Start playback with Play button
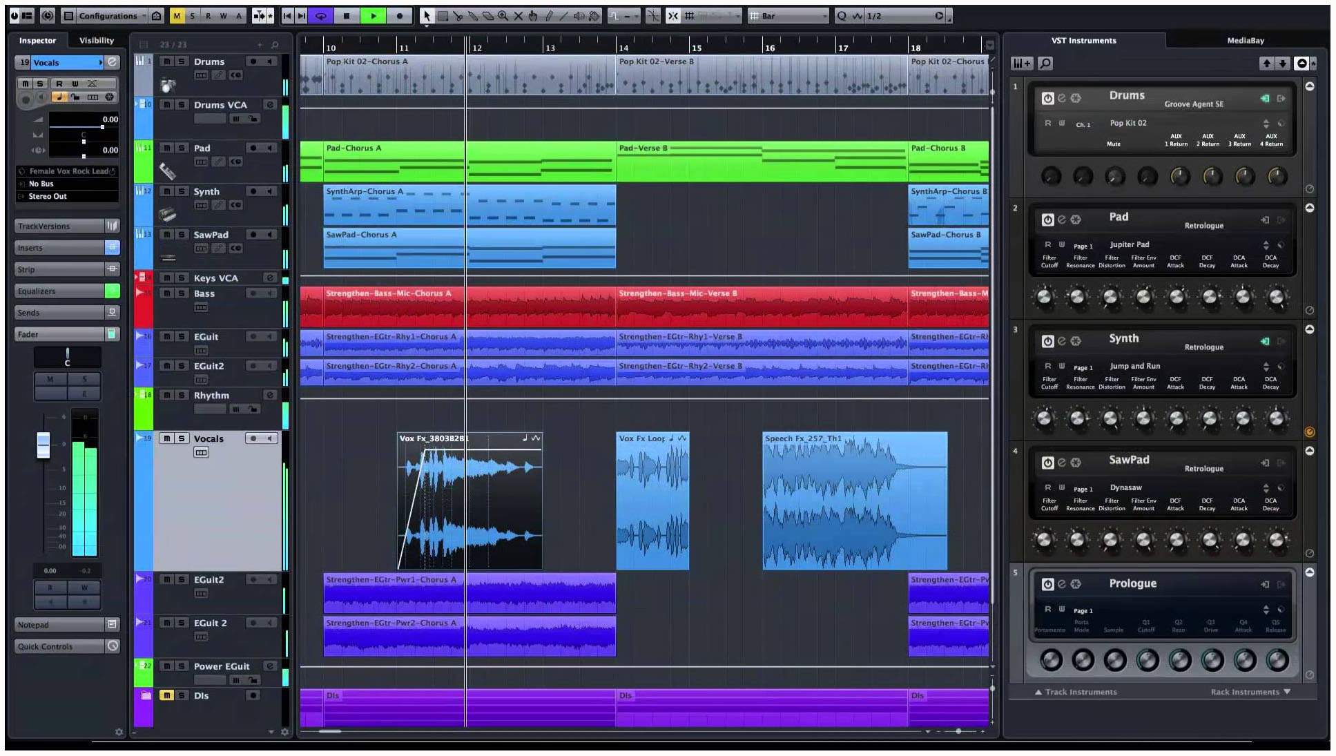1336x756 pixels. point(374,16)
